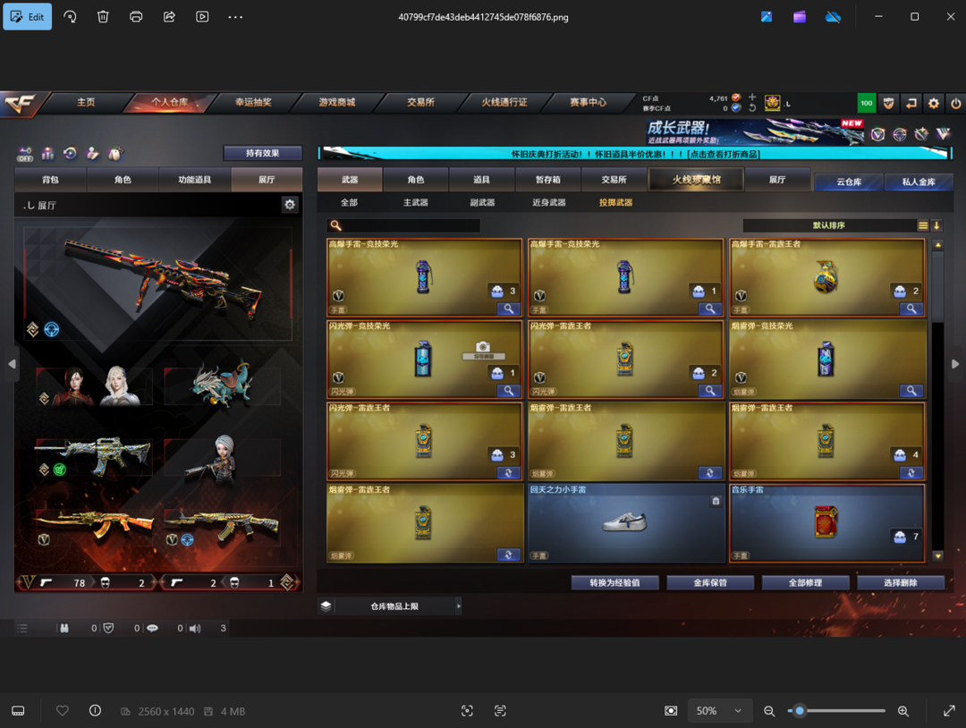Start the Photos slideshow icon

pos(202,17)
